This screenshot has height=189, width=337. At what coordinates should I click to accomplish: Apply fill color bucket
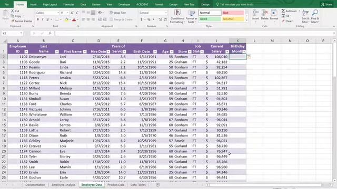click(x=66, y=19)
